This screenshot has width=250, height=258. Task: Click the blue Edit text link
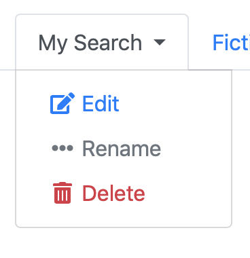click(x=101, y=103)
